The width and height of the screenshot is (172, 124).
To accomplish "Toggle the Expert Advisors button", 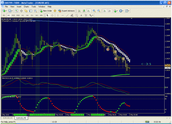I will pos(66,11).
